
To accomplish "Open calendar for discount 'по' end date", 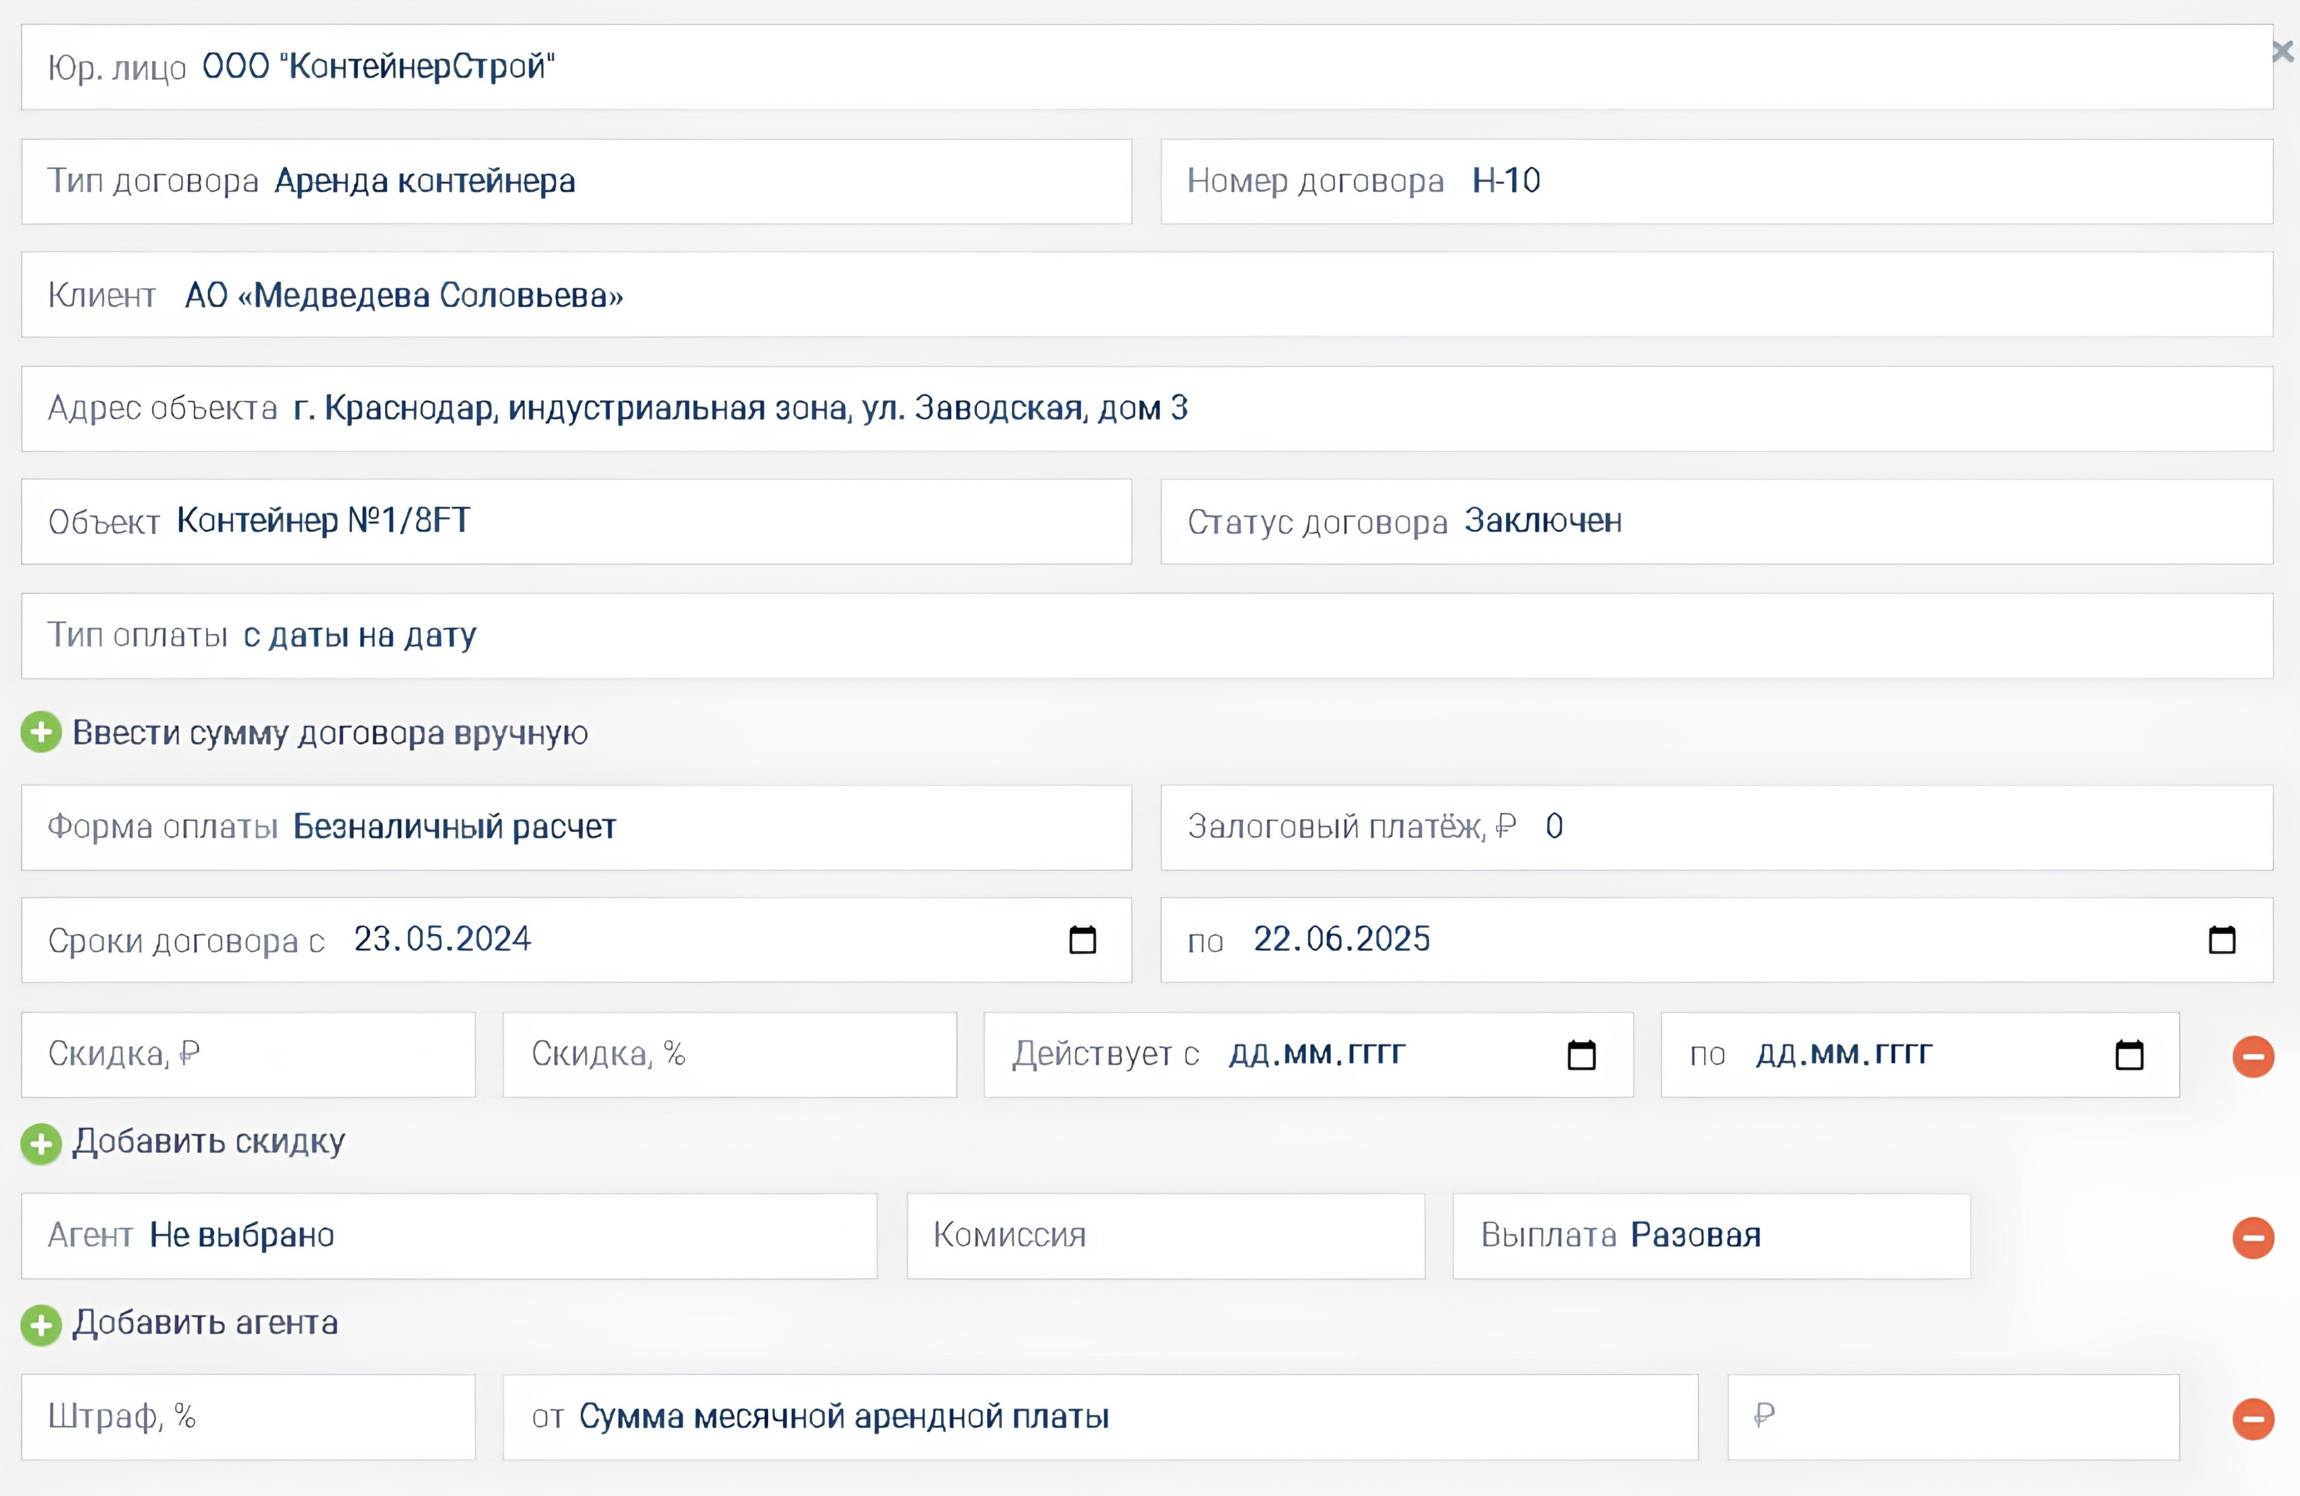I will click(2129, 1054).
